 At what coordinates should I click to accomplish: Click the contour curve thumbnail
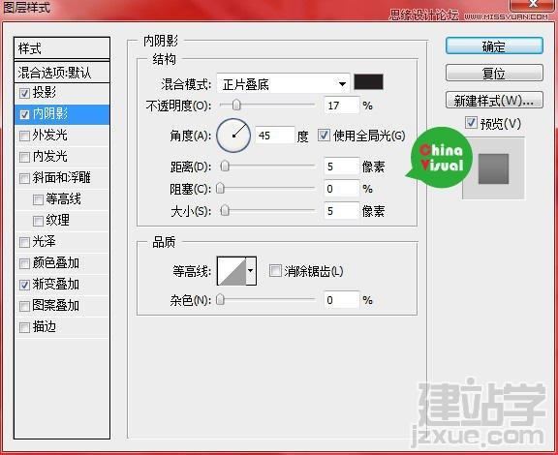pos(232,271)
